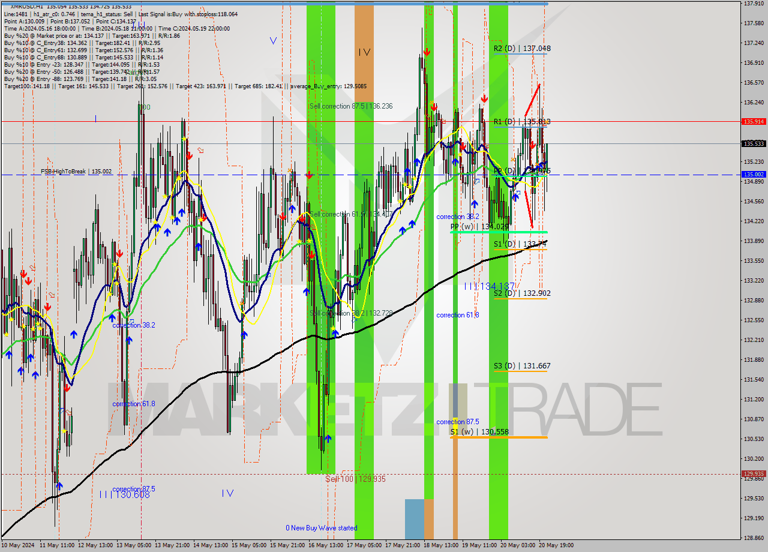768x552 pixels.
Task: Select the PP (w) 134.029 weekly pivot label
Action: coord(479,227)
